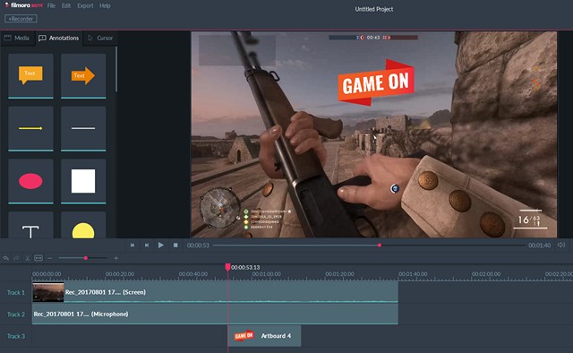Select the Microphone clip on Track 2
The height and width of the screenshot is (353, 573).
pos(215,314)
